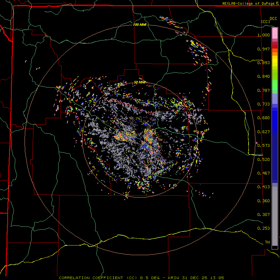Screen dimensions: 280x280
Task: Click the NEXLAB-College of DuPage watermark text
Action: (x=250, y=3)
